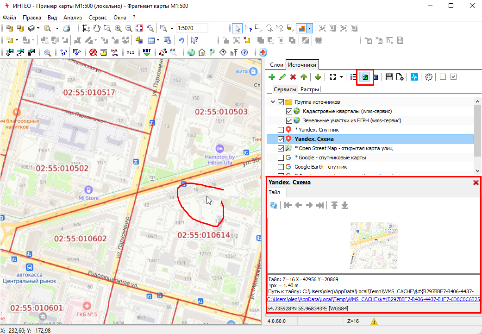Screen dimensions: 482x334
Task: Click the red X delete source icon
Action: [x=293, y=77]
